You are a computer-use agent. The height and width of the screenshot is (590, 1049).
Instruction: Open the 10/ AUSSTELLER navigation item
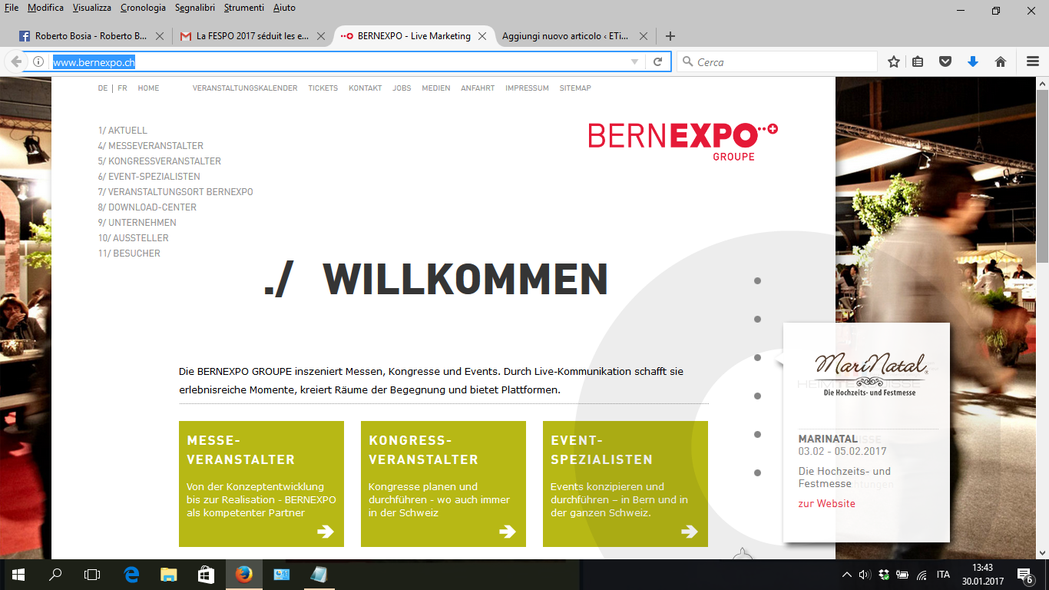[134, 238]
